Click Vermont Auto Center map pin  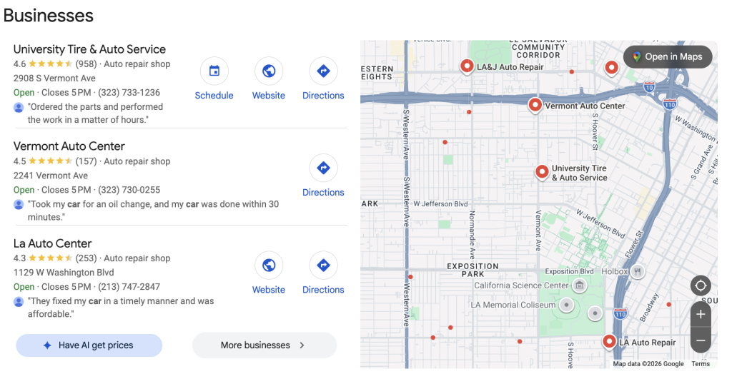click(535, 105)
